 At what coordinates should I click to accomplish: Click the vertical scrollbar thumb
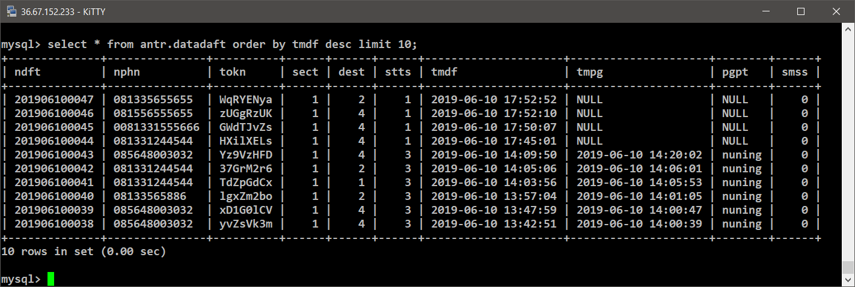coord(848,267)
